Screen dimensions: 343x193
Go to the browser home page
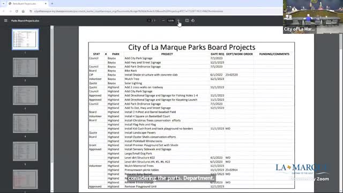tap(23, 11)
